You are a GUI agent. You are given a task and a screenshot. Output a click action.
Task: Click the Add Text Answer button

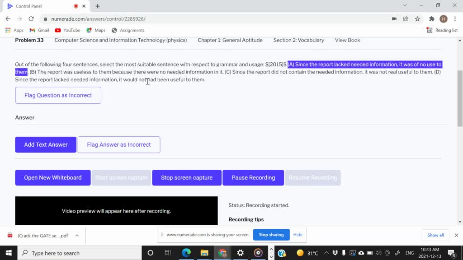[x=46, y=144]
